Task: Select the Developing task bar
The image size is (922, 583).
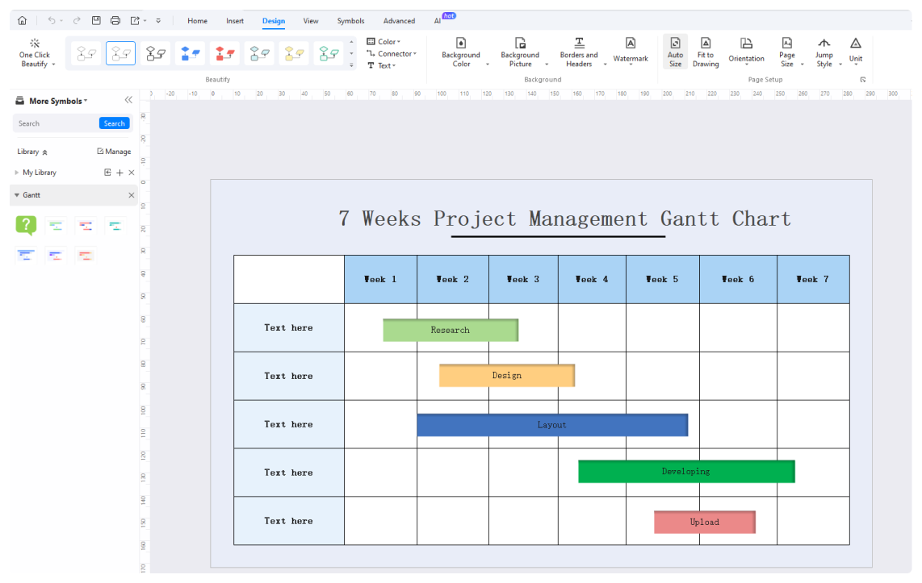Action: (x=686, y=472)
